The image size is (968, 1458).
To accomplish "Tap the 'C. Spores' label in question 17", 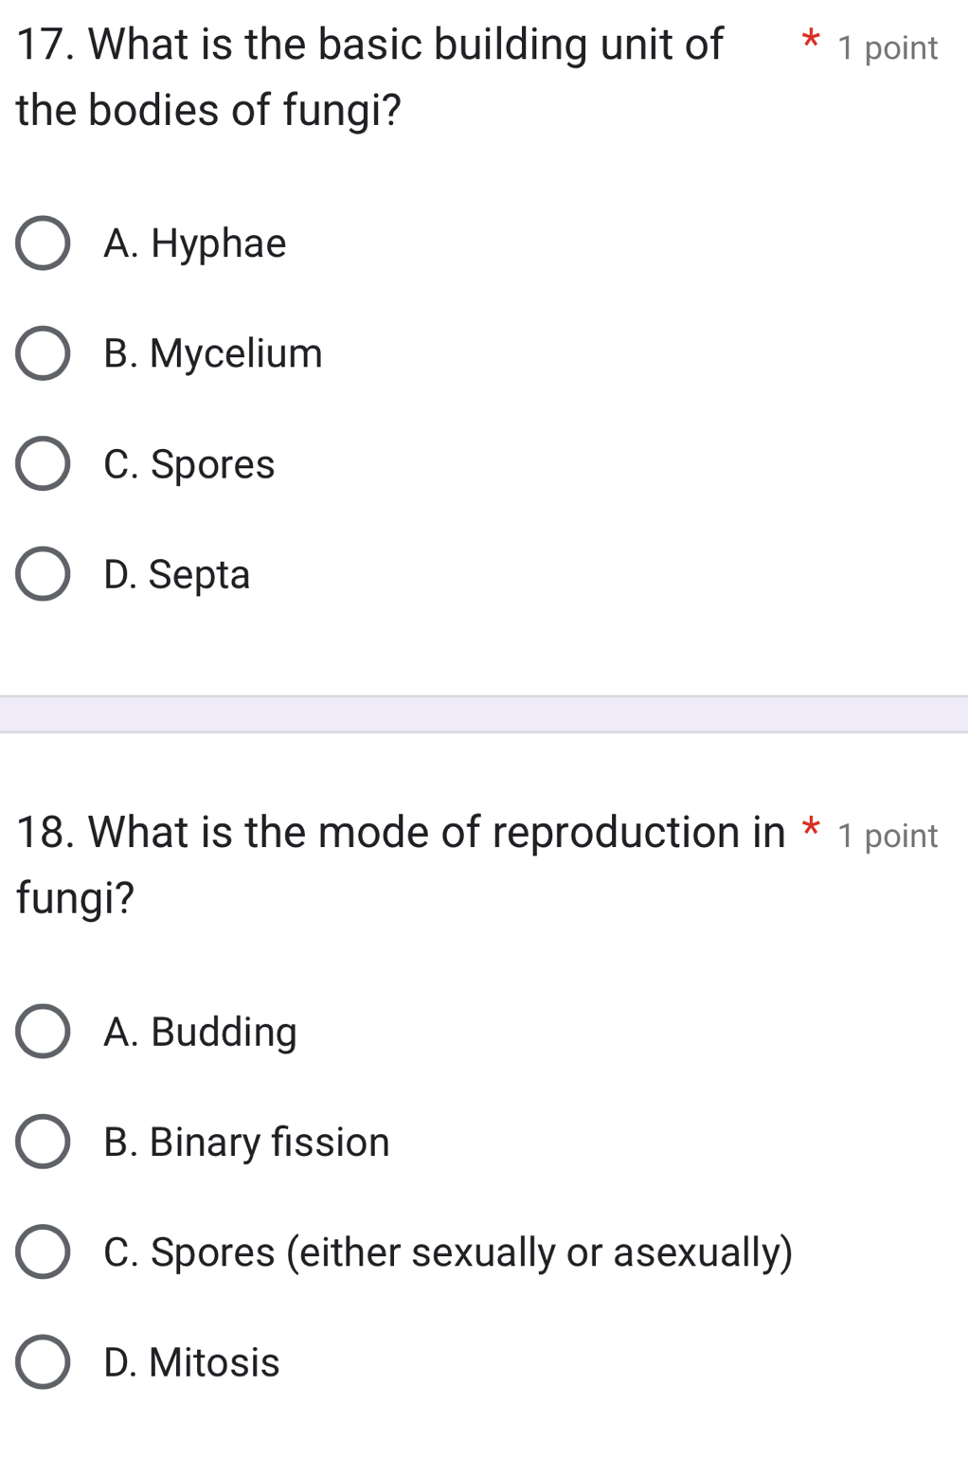I will (x=189, y=464).
